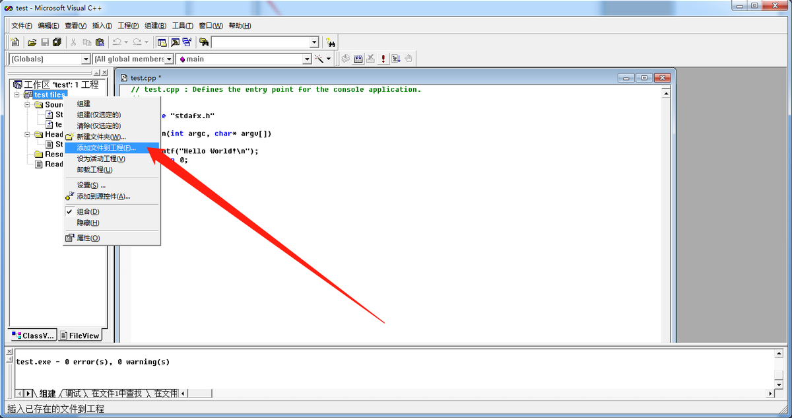This screenshot has height=418, width=792.
Task: Choose 设为活动工程(V) menu entry
Action: click(x=112, y=158)
